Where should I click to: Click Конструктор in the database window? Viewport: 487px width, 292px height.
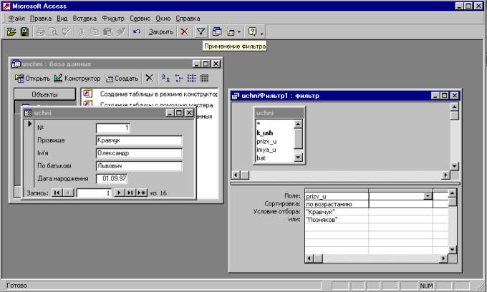tap(77, 78)
